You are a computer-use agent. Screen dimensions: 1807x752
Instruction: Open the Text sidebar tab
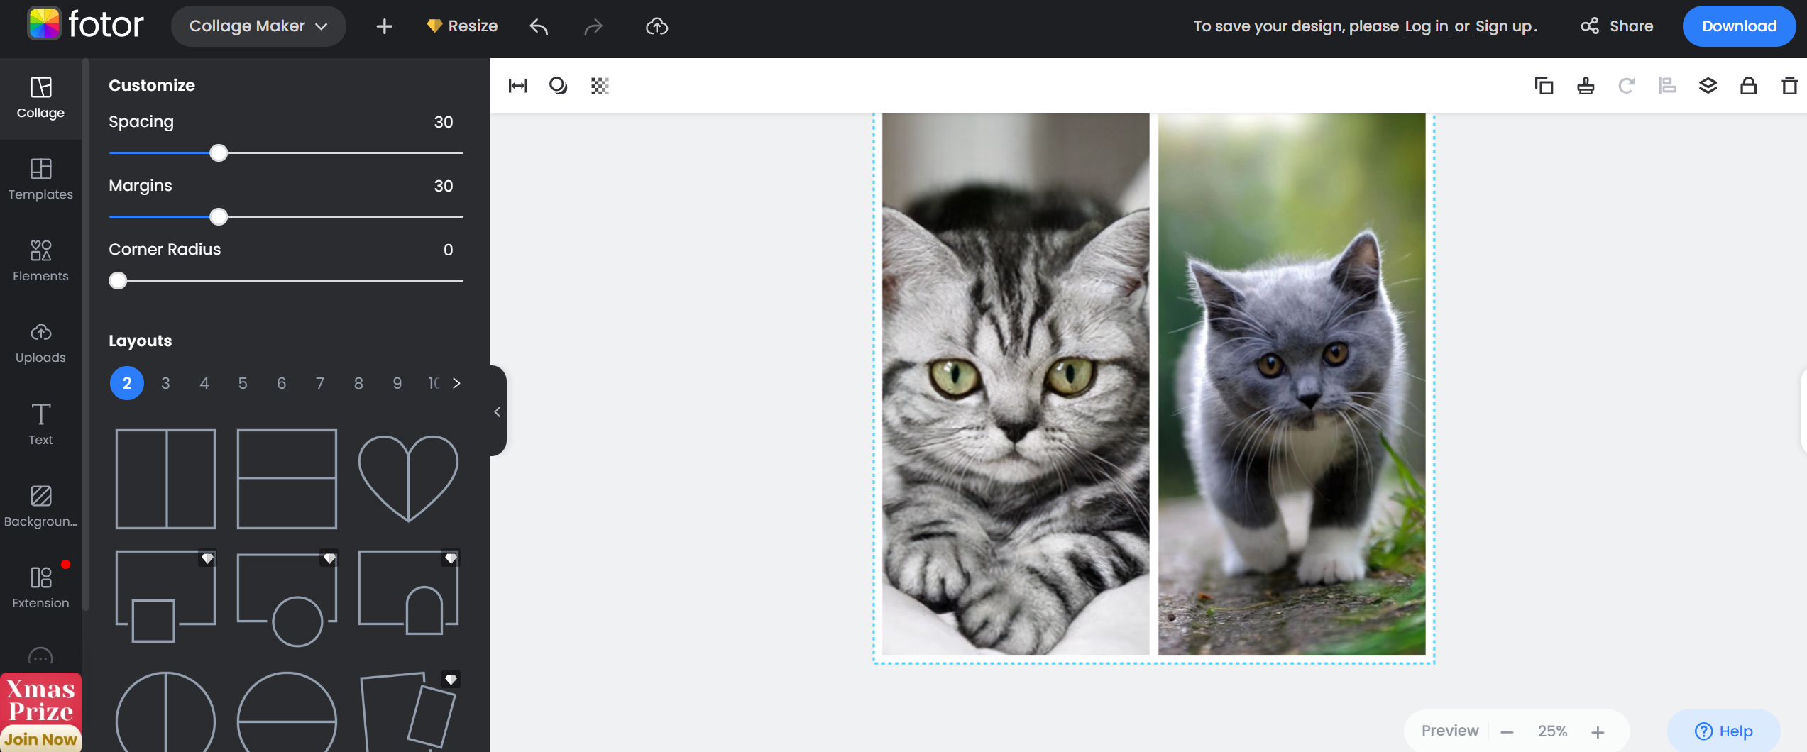(40, 425)
